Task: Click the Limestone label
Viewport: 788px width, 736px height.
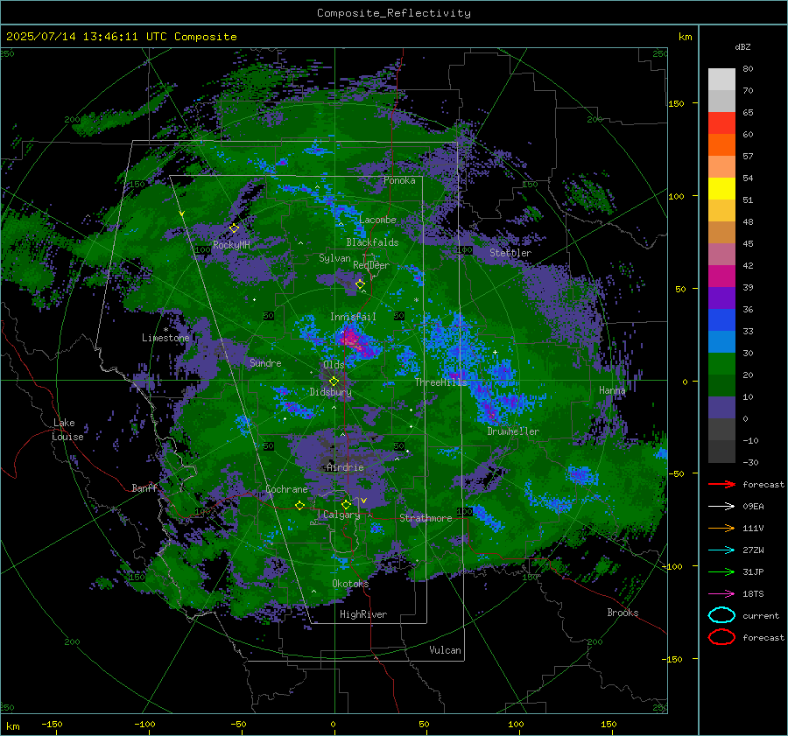Action: point(165,338)
